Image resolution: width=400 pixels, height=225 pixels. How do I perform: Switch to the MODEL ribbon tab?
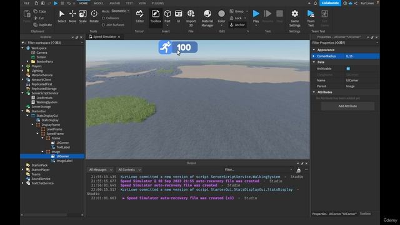coord(99,3)
